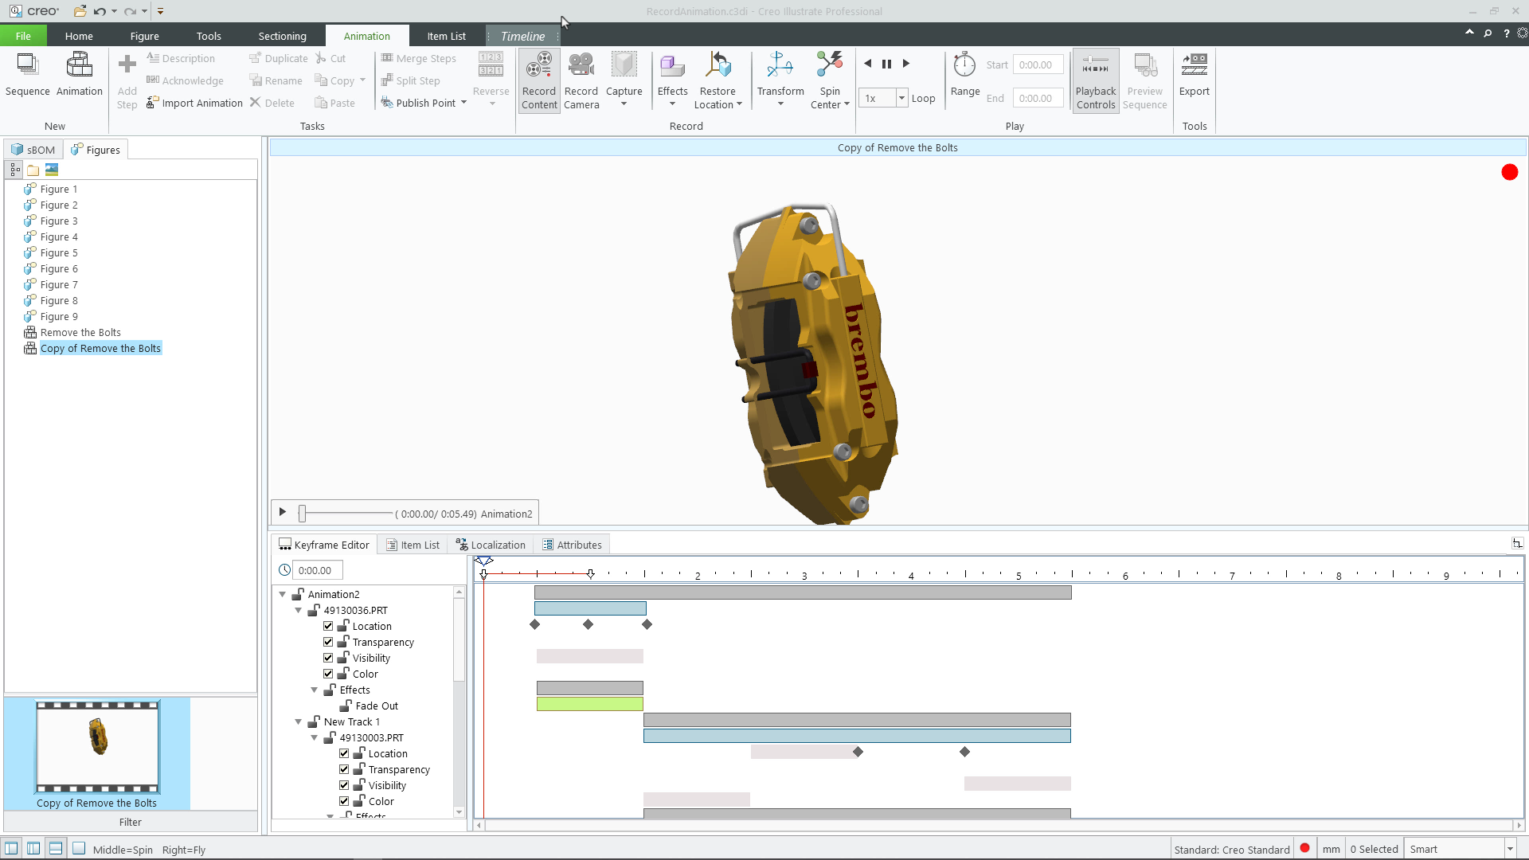Click the Filter bar below the thumbnail
The width and height of the screenshot is (1529, 860).
(x=131, y=822)
